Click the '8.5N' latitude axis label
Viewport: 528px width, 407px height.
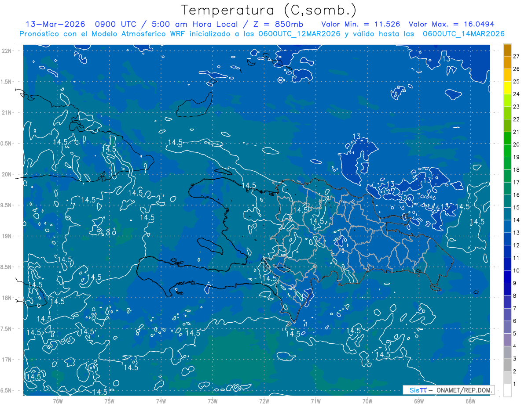coord(6,267)
